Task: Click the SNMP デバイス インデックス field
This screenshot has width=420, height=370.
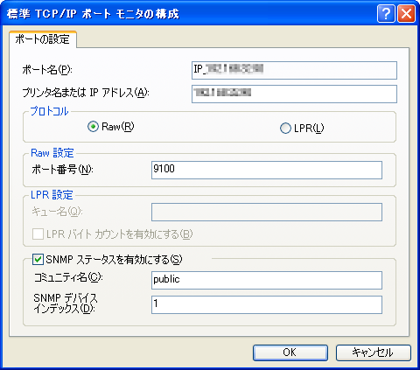Action: 267,304
